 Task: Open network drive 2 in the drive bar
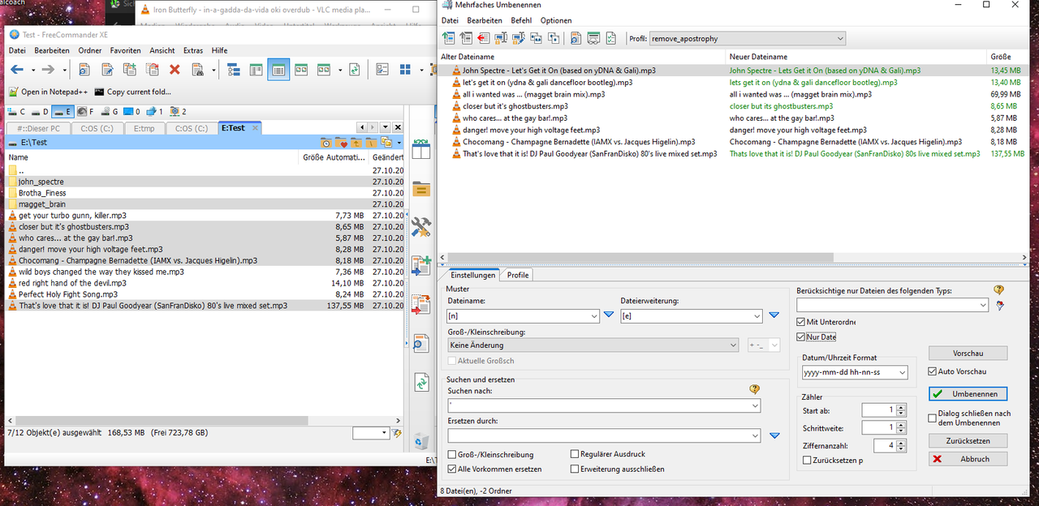point(179,111)
